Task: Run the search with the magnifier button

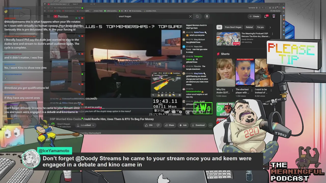Action: tap(197, 17)
